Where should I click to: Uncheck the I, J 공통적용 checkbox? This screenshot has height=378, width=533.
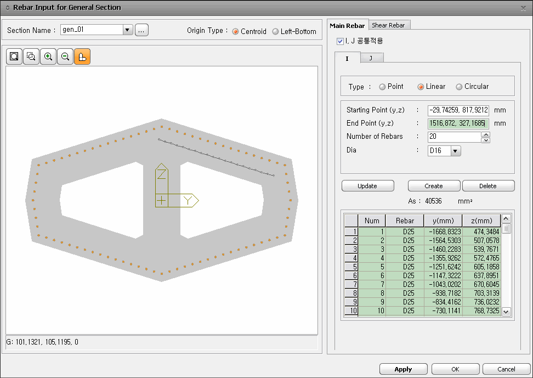pyautogui.click(x=340, y=41)
